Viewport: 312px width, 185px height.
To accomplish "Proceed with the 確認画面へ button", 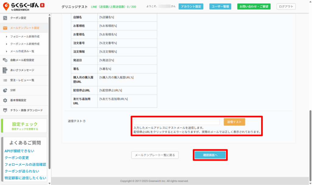I will [210, 155].
